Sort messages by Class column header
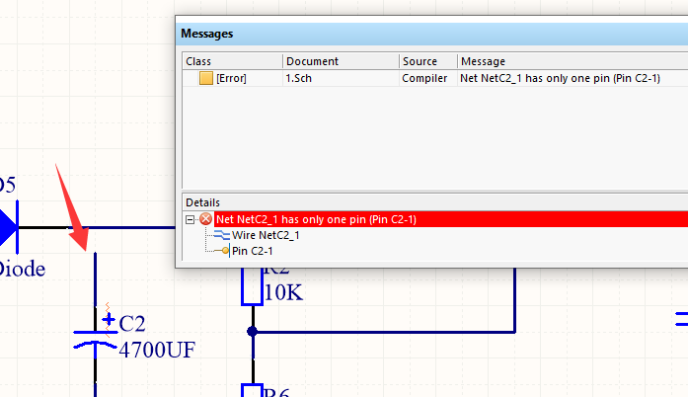This screenshot has height=397, width=688. coord(232,61)
